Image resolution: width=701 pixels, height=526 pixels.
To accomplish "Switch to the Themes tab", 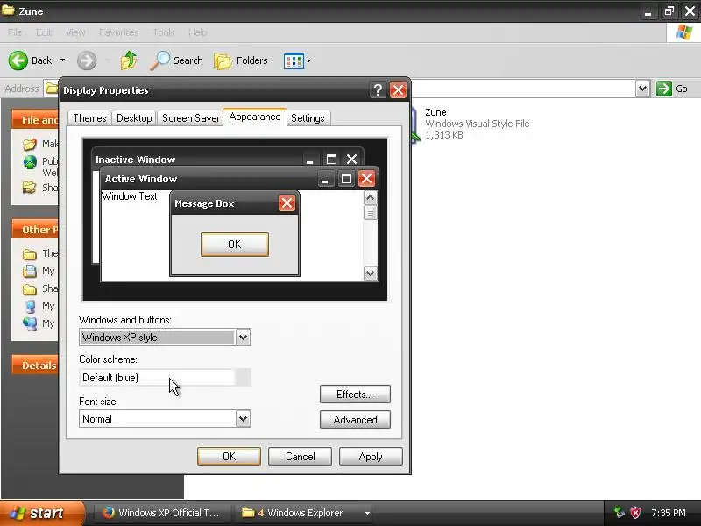I will pyautogui.click(x=89, y=118).
